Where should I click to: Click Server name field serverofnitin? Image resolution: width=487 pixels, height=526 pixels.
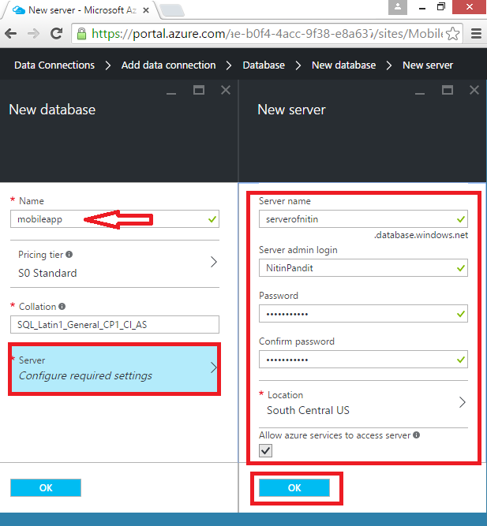pos(363,219)
